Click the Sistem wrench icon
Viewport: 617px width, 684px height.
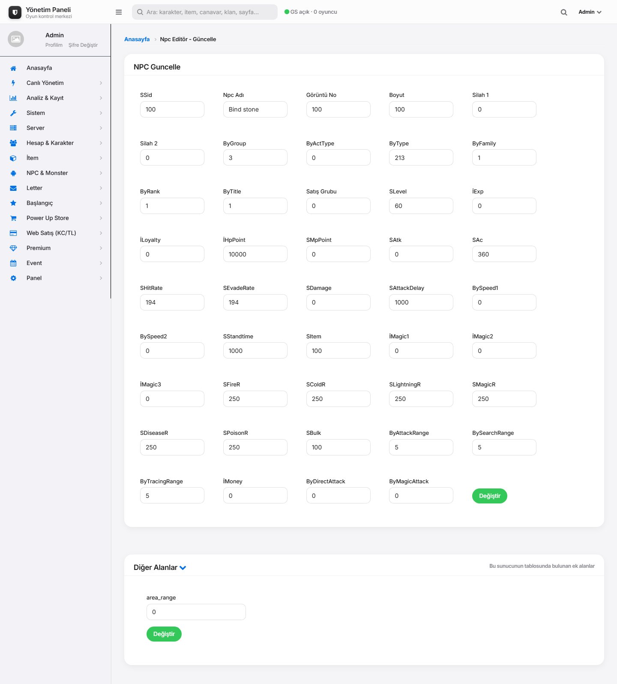(x=13, y=113)
